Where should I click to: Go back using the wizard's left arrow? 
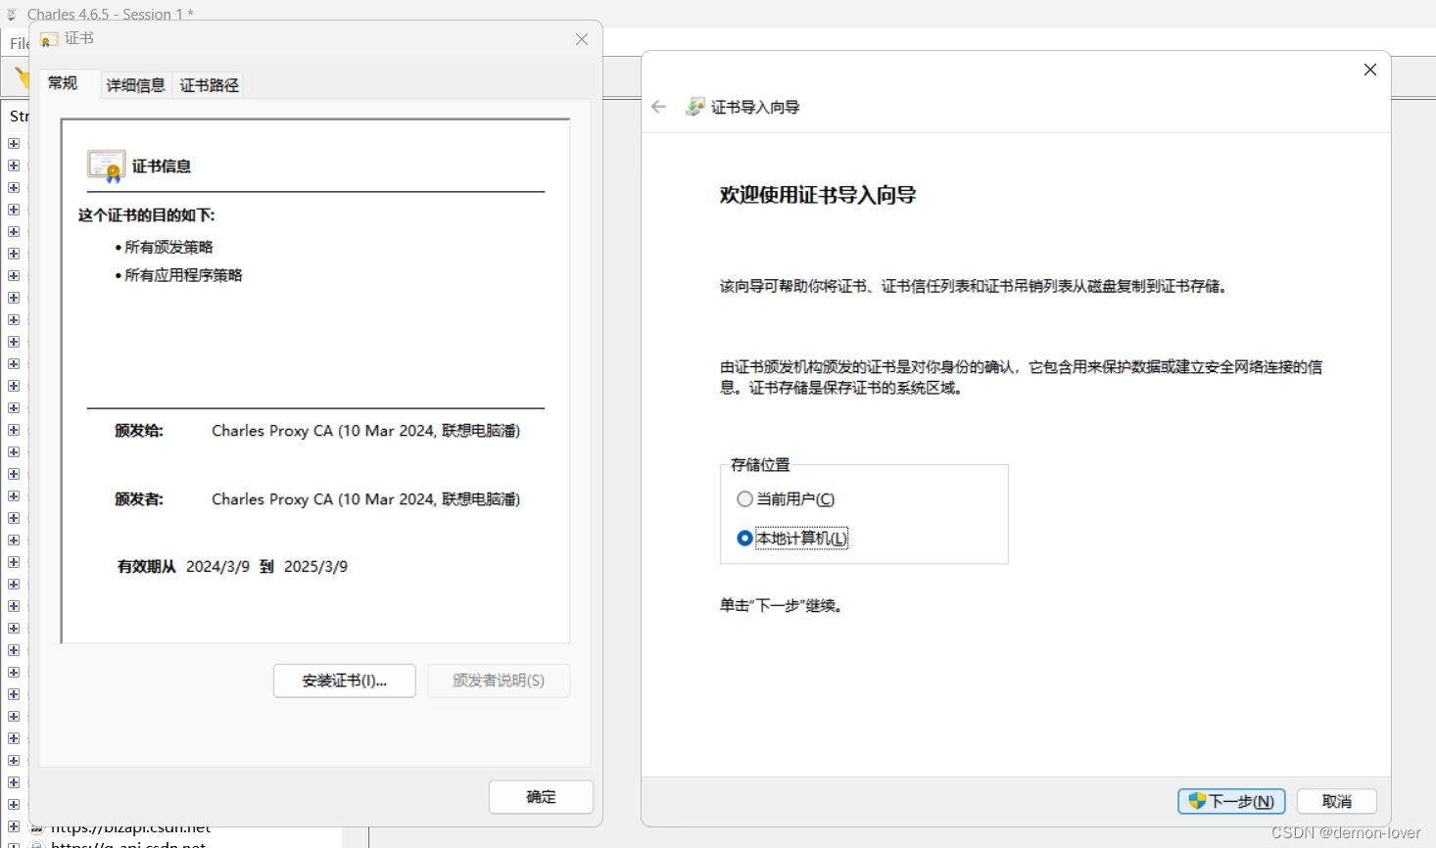pos(658,107)
